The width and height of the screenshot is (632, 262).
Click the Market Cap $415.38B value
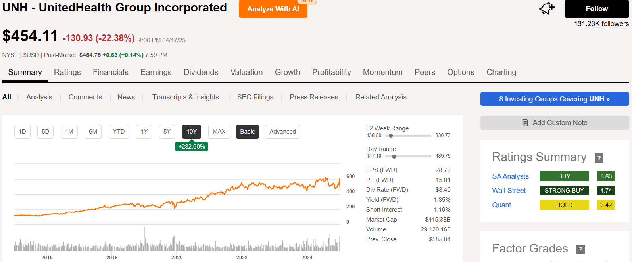click(x=438, y=220)
